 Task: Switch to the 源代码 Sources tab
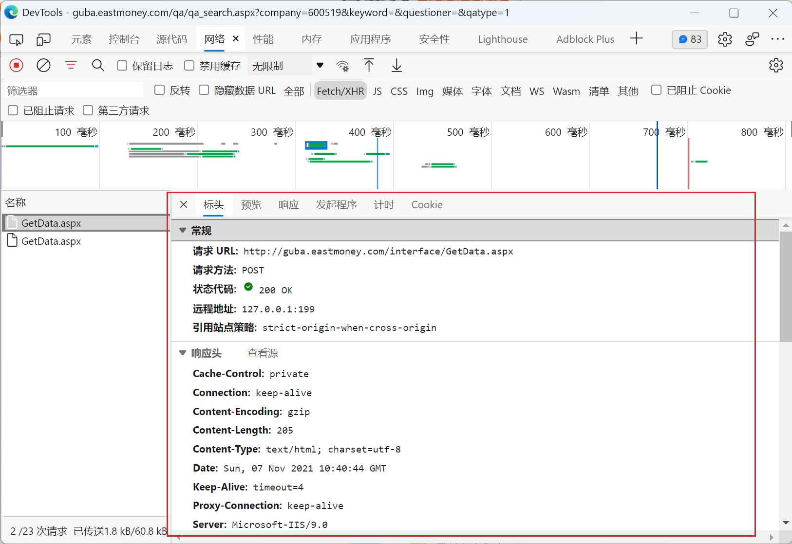[x=172, y=39]
